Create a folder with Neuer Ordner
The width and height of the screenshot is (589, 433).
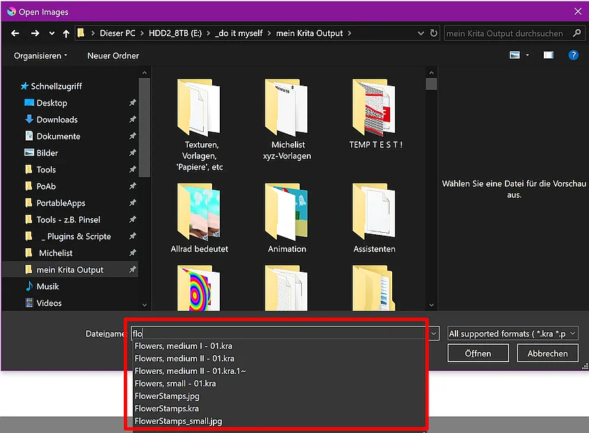click(x=113, y=56)
